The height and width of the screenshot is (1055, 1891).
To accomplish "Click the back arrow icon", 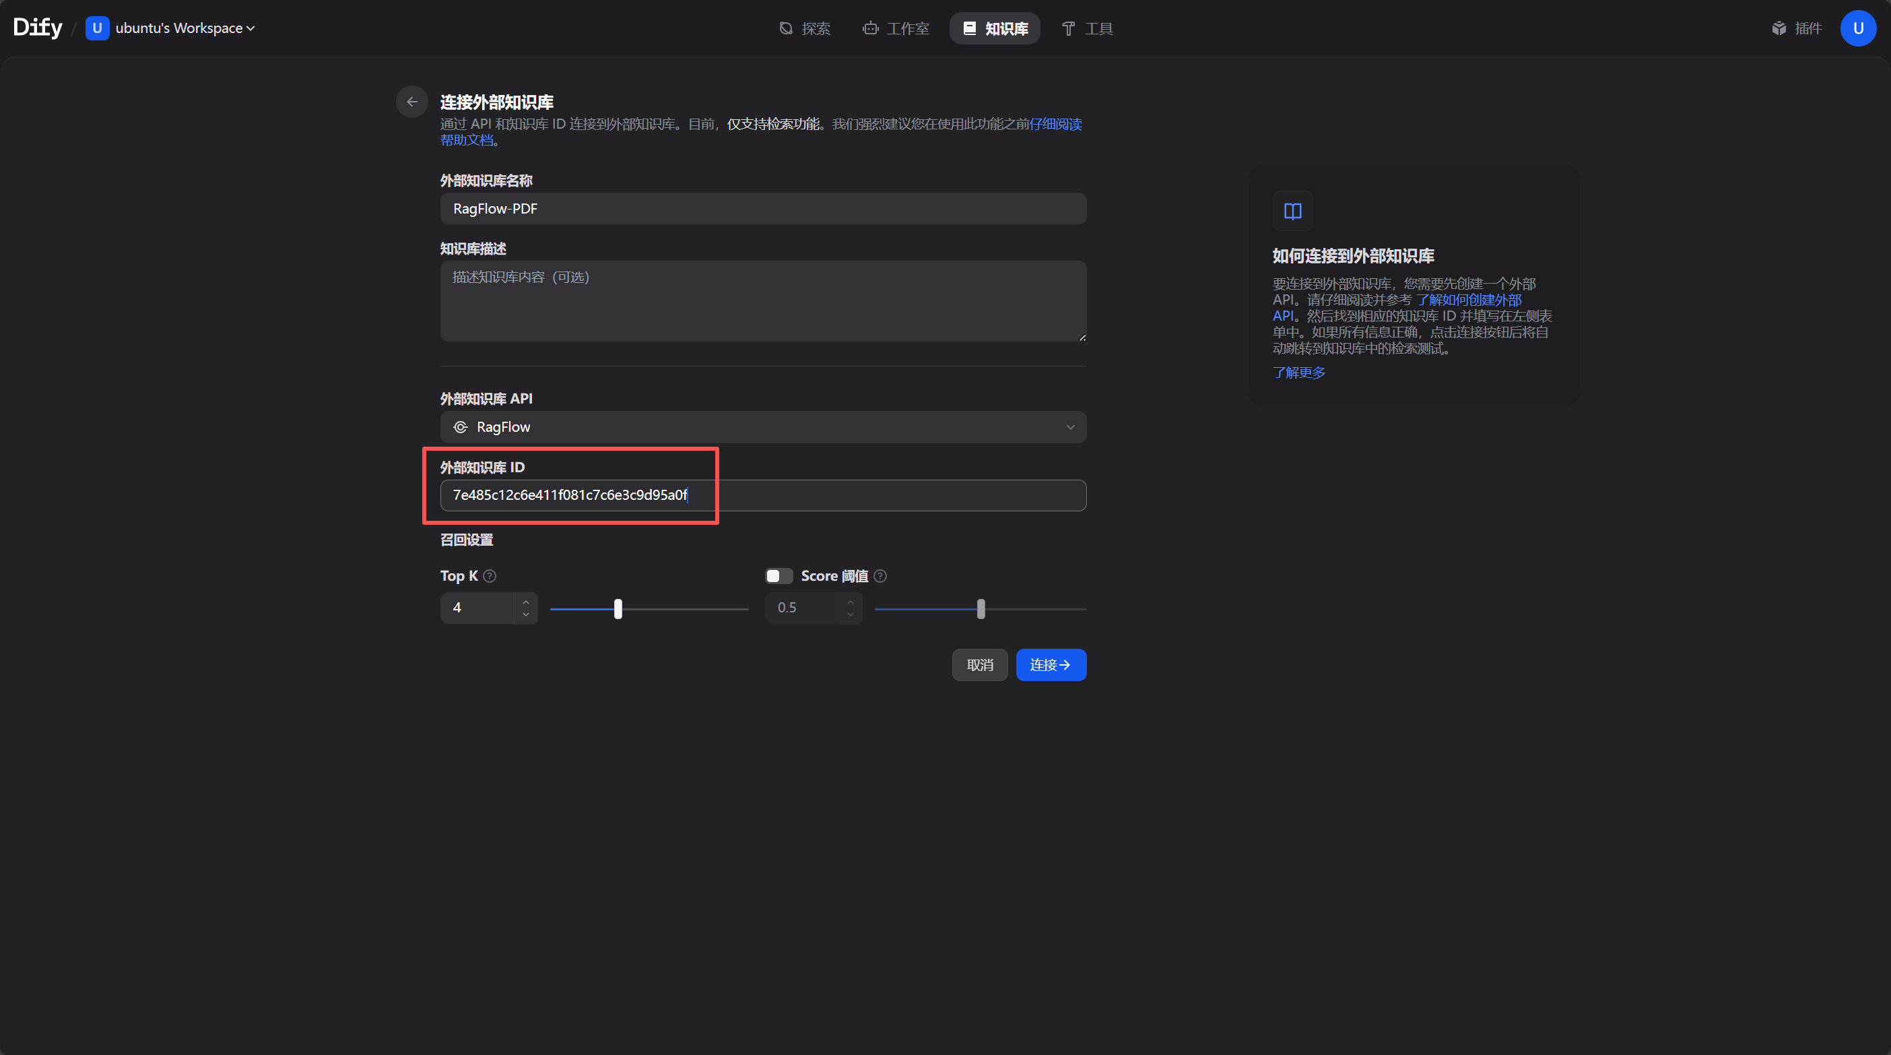I will pos(412,102).
